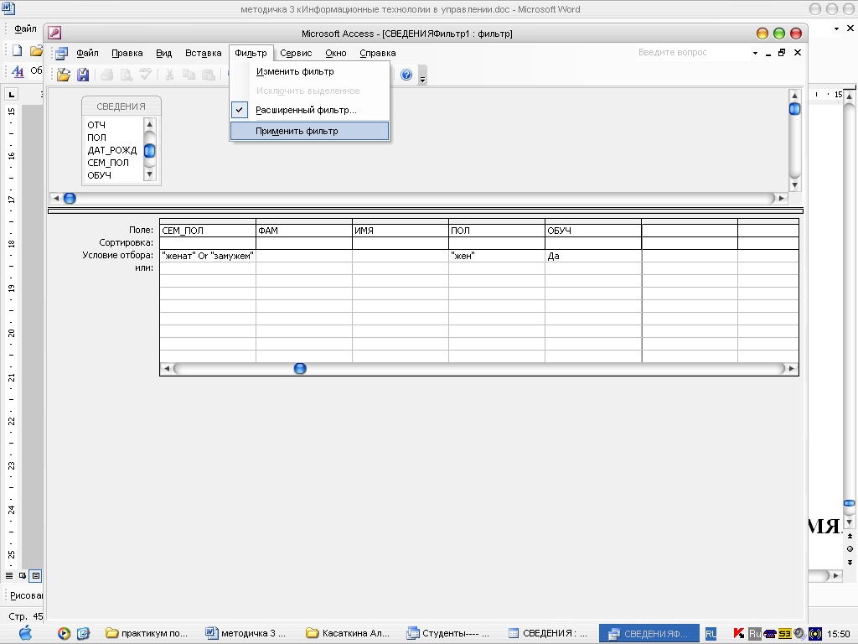
Task: Launch media player icon in quick launch
Action: 64,634
